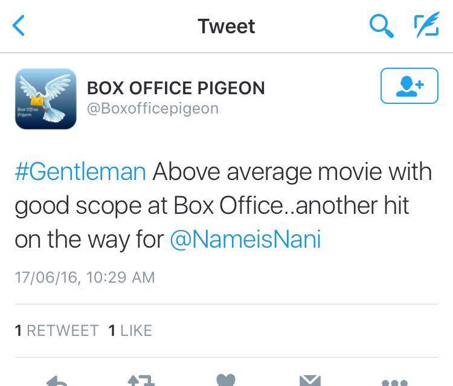Tap the Tweet header title
Viewport: 453px width, 386px height.
pos(226,26)
